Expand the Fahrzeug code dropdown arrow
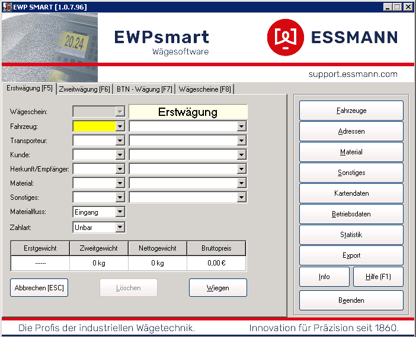 [x=120, y=126]
